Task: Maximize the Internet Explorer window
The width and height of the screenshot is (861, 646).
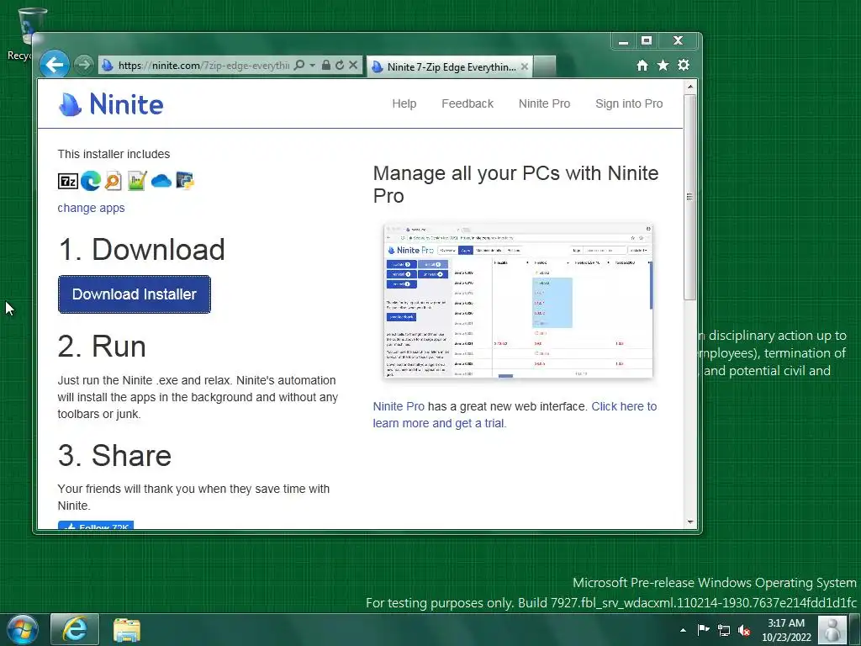Action: point(647,41)
